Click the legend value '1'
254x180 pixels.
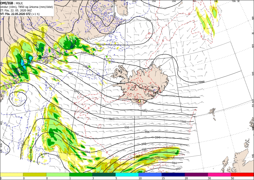(x=70, y=178)
